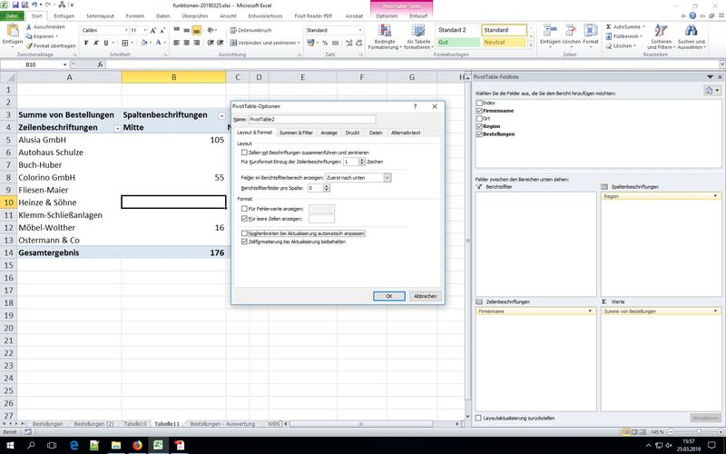Enable 'Für Fehlerwerte anzeigen' checkbox

[244, 209]
